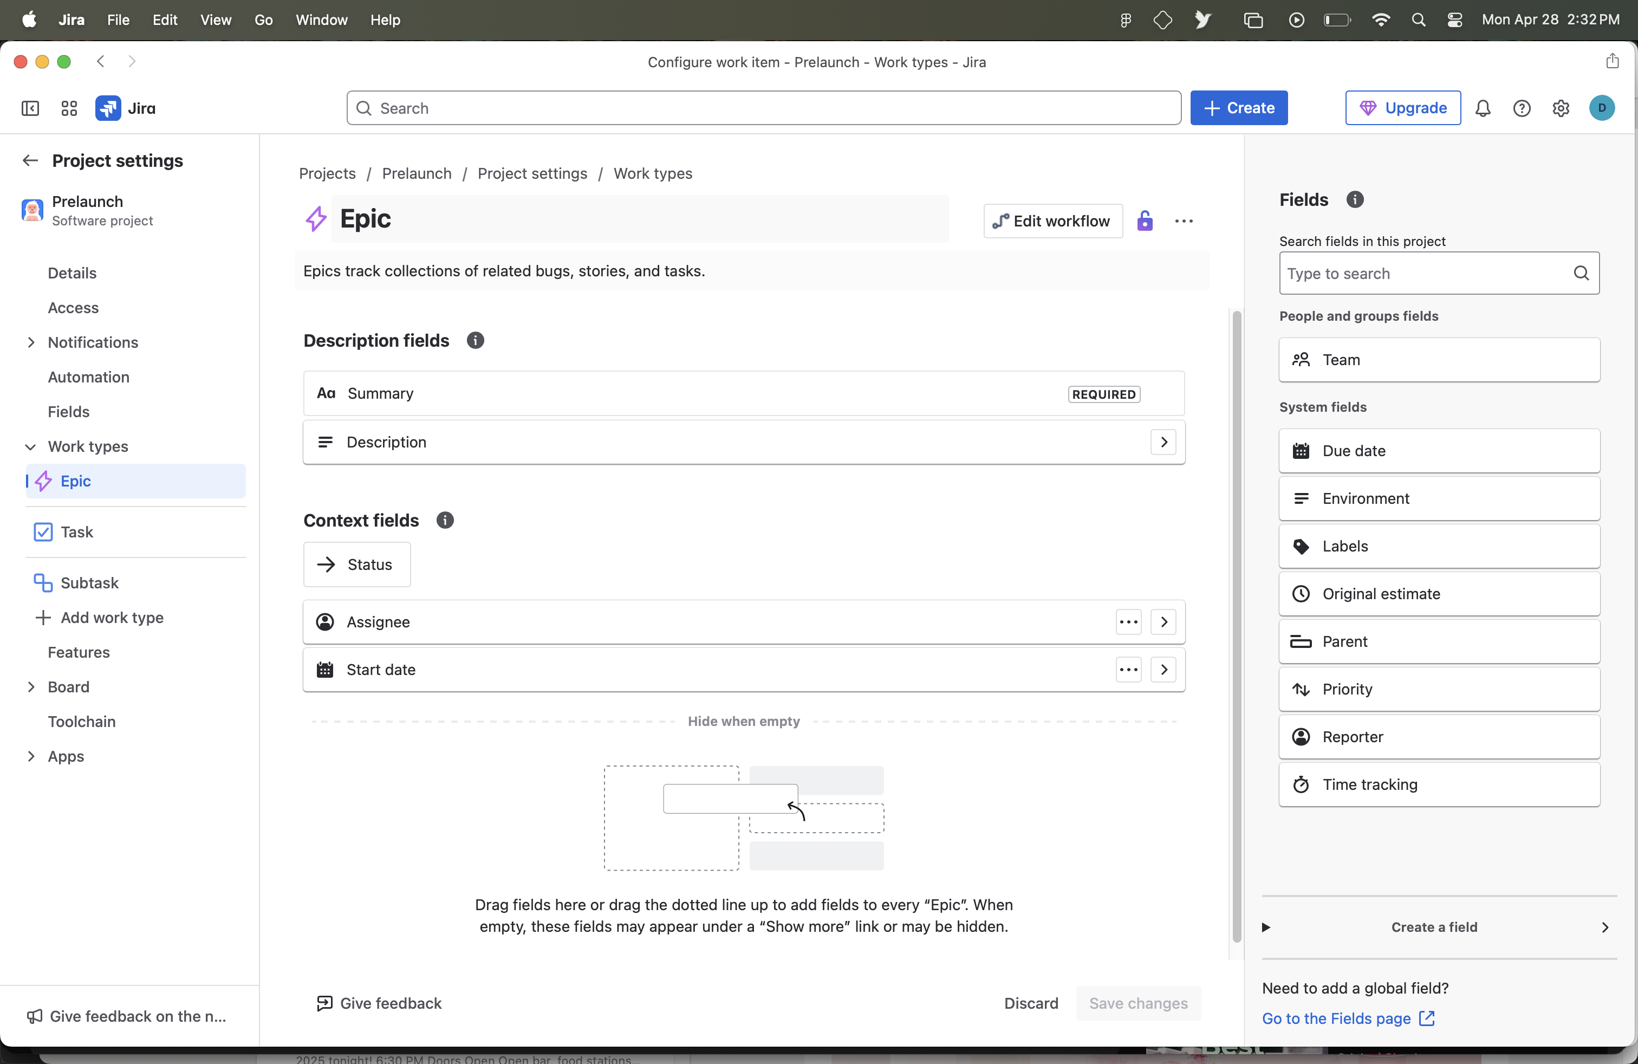This screenshot has width=1638, height=1064.
Task: Expand the Notifications section in sidebar
Action: [x=31, y=343]
